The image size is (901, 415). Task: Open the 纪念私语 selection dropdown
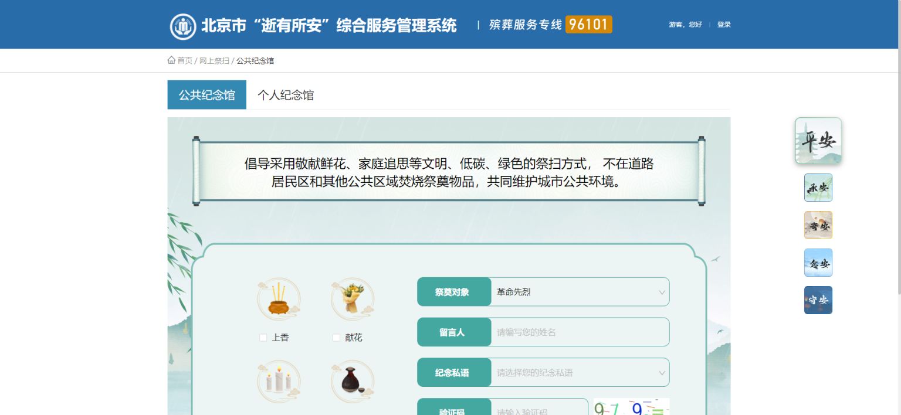[579, 372]
